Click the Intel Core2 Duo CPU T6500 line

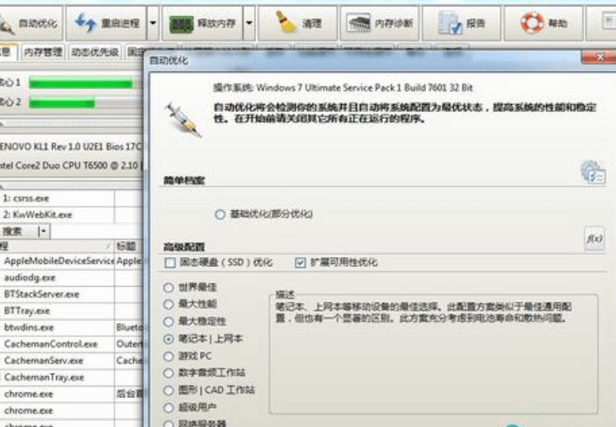(71, 166)
